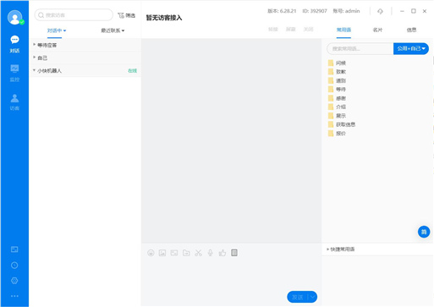Open the 访客 visitors section

coord(14,102)
